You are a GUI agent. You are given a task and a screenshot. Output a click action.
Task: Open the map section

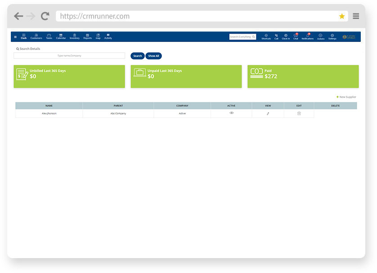(98, 36)
